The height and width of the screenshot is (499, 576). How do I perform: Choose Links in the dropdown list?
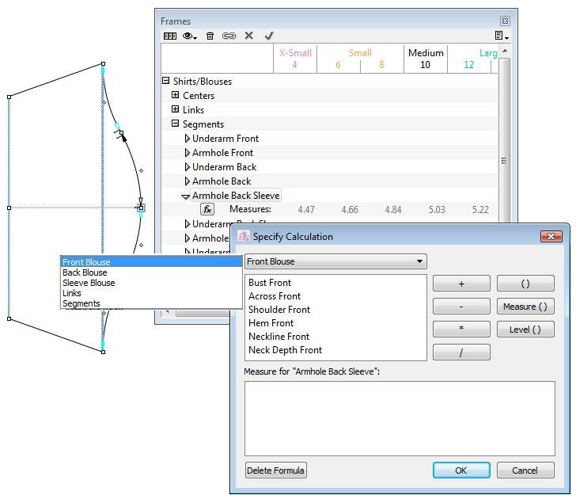(72, 293)
